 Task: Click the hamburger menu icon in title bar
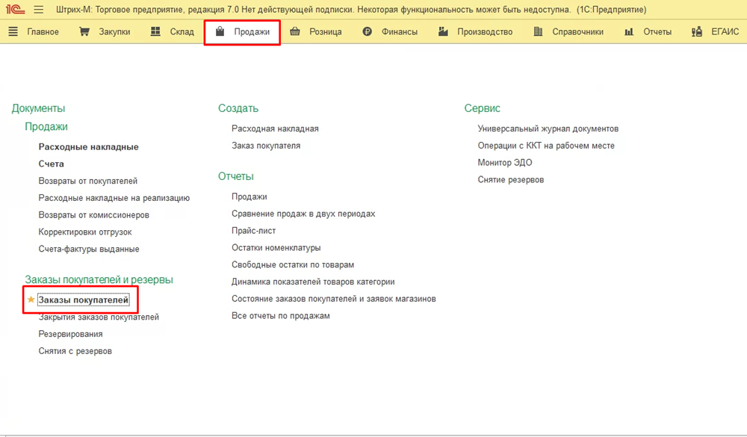tap(39, 10)
